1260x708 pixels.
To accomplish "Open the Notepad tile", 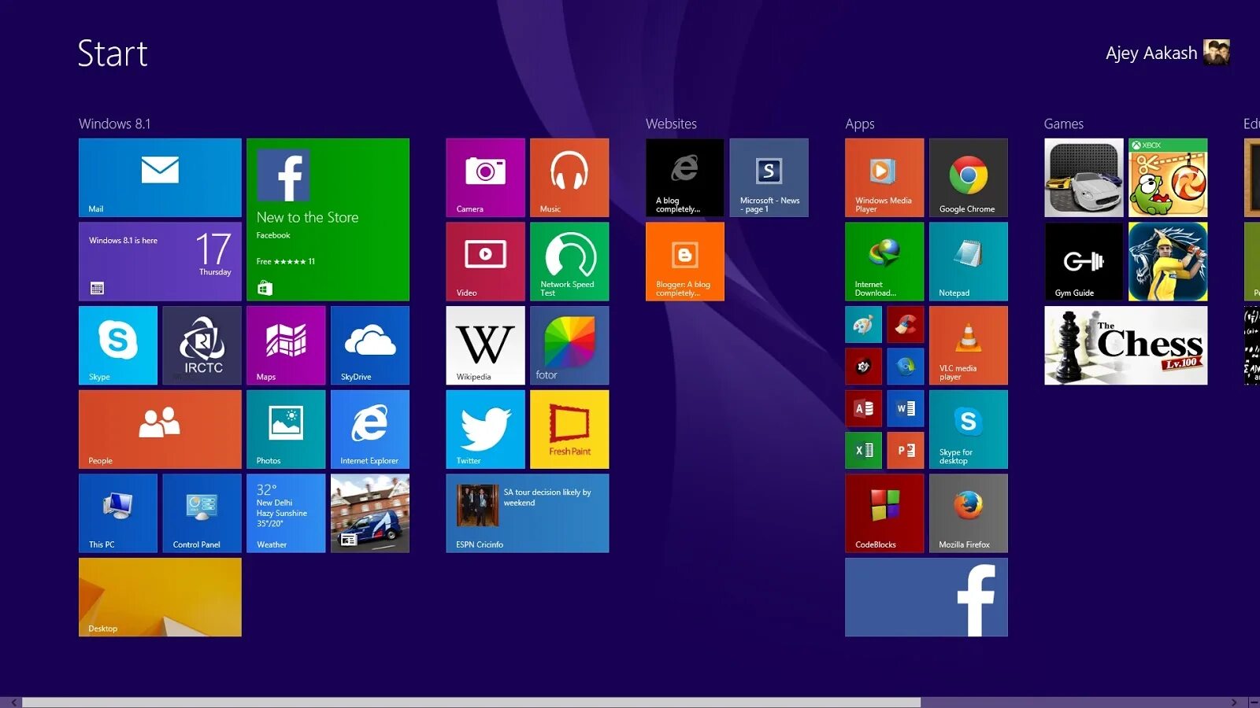I will tap(969, 261).
